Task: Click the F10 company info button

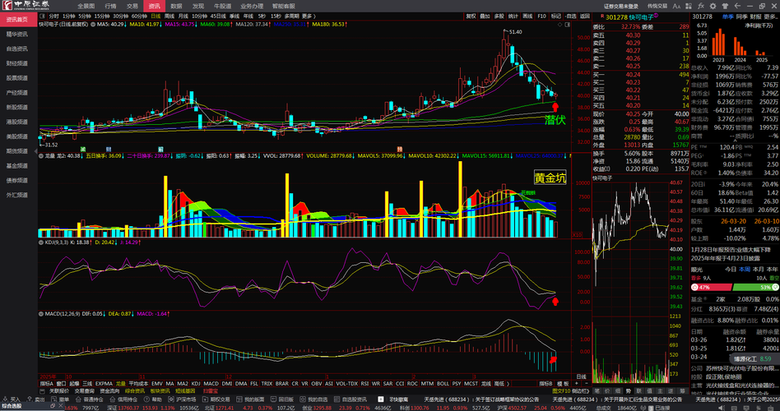Action: point(541,16)
